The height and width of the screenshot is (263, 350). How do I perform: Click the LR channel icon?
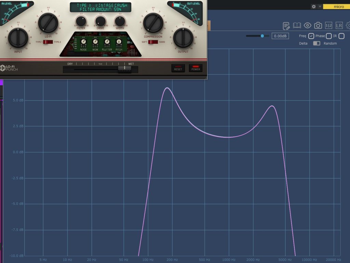(x=339, y=26)
